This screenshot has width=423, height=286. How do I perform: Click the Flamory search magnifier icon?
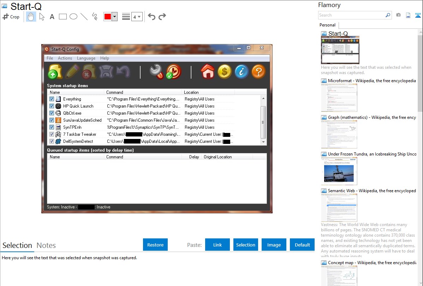(388, 15)
